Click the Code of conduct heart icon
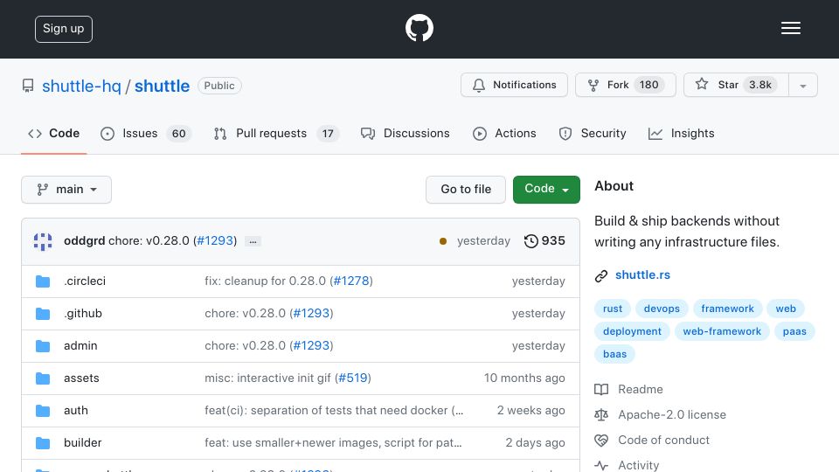 tap(601, 440)
